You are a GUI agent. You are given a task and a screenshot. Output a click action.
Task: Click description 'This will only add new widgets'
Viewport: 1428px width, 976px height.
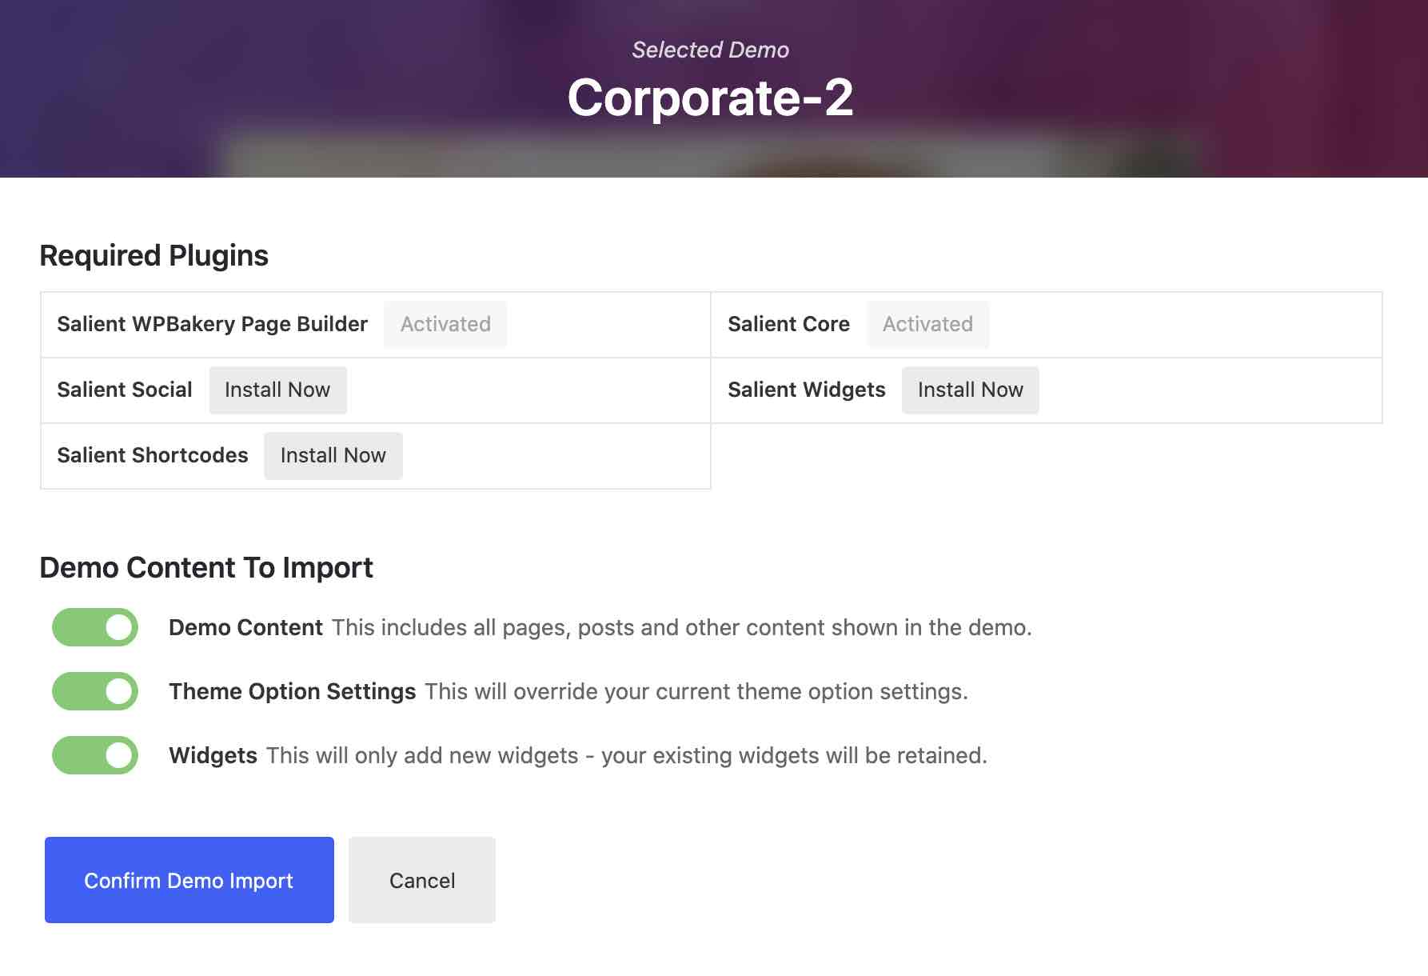627,755
